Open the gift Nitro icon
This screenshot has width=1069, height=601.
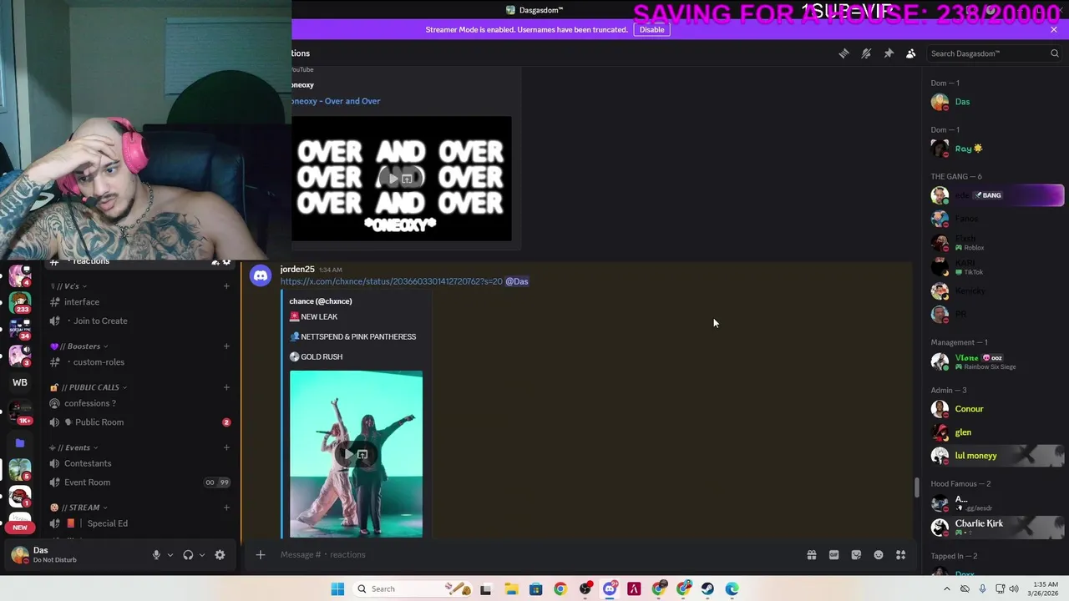pyautogui.click(x=811, y=555)
